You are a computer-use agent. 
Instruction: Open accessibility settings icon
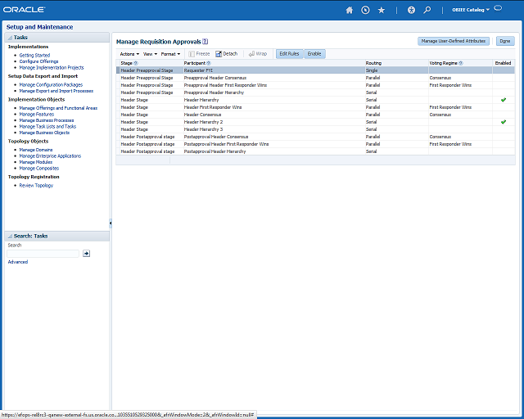411,10
